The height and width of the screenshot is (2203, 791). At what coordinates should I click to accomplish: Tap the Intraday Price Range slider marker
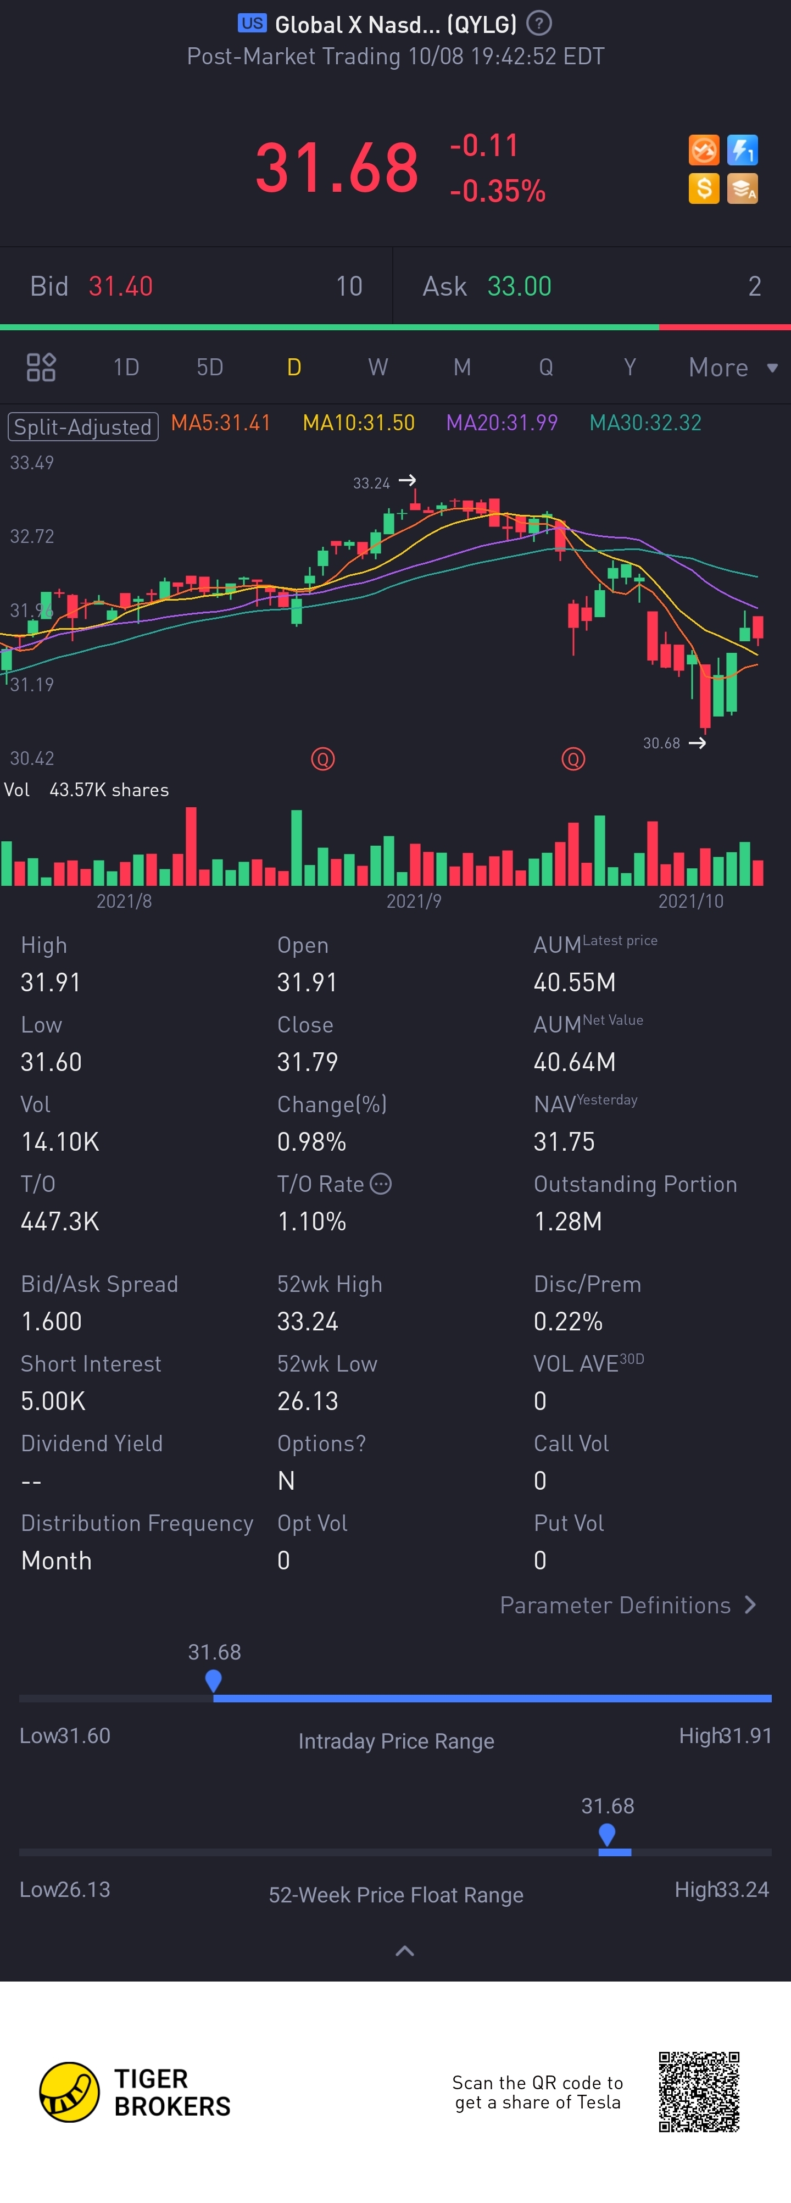tap(214, 1682)
